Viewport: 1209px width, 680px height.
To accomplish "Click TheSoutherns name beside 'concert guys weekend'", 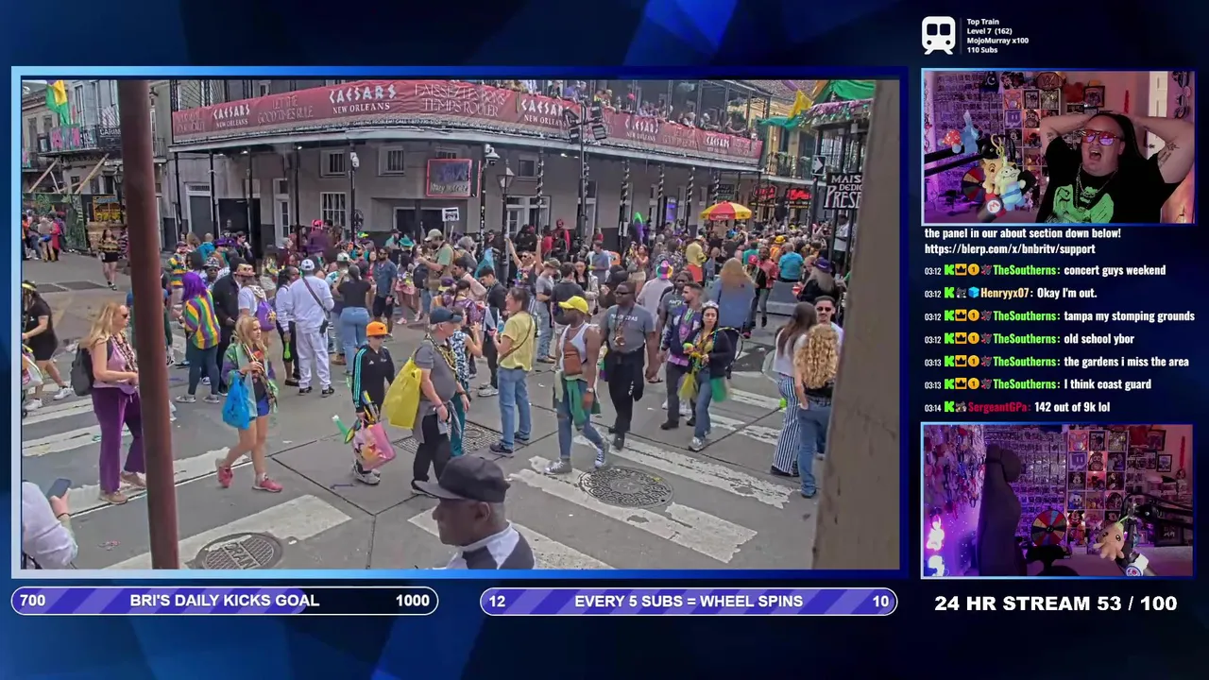I will coord(1026,270).
